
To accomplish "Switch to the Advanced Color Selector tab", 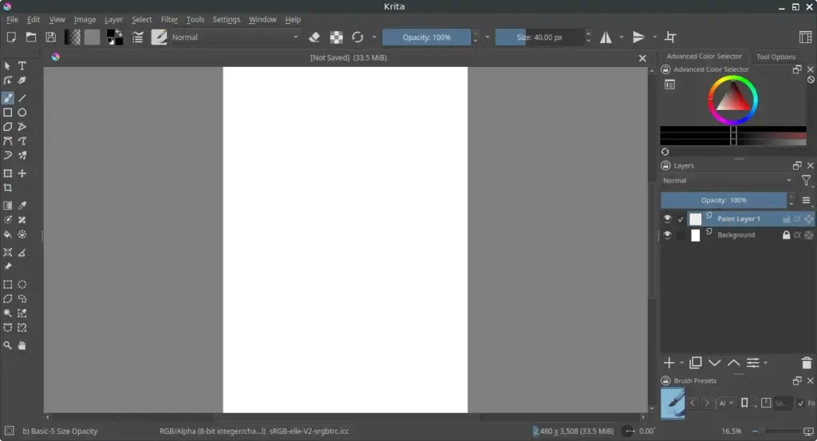I will click(x=704, y=57).
